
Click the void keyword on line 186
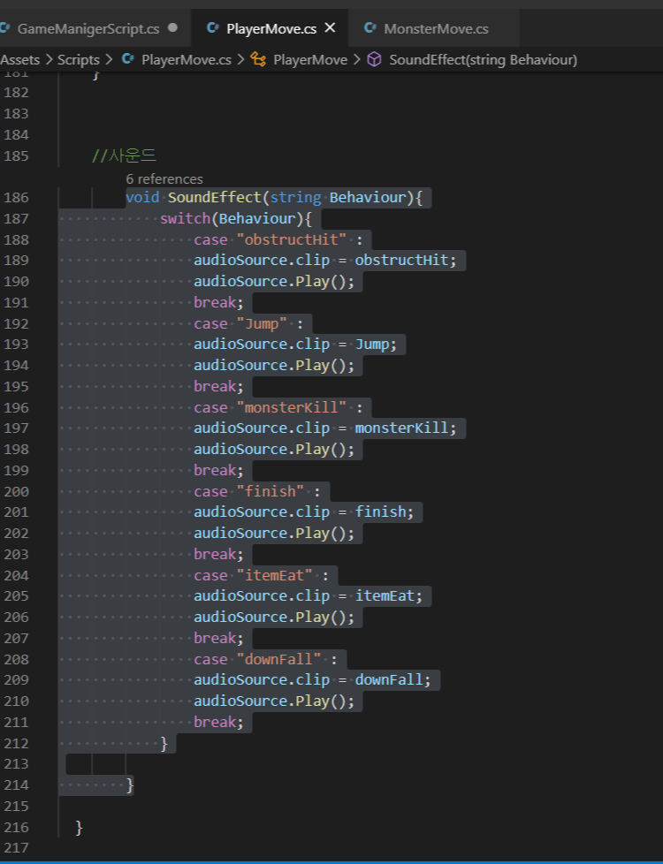pyautogui.click(x=142, y=197)
